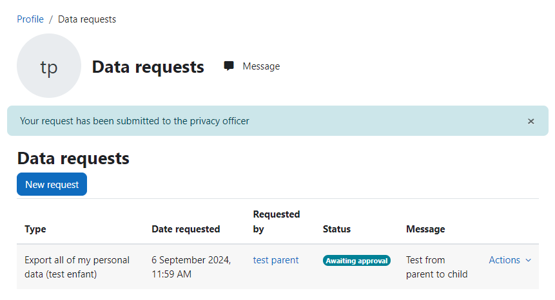Open the test parent user link
The image size is (555, 300).
(276, 260)
